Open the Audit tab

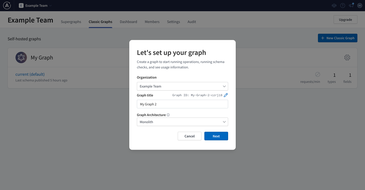191,22
